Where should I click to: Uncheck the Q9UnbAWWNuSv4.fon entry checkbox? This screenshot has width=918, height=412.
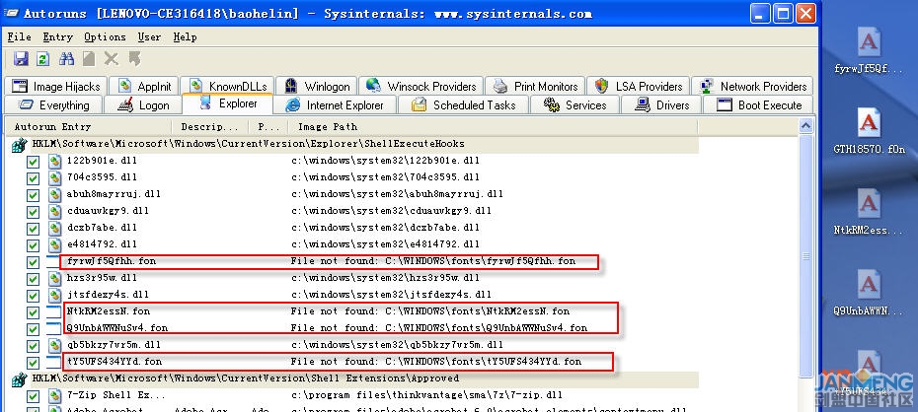pos(33,329)
